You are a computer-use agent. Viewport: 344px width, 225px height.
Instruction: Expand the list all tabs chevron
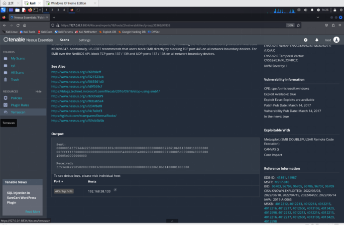pyautogui.click(x=318, y=18)
